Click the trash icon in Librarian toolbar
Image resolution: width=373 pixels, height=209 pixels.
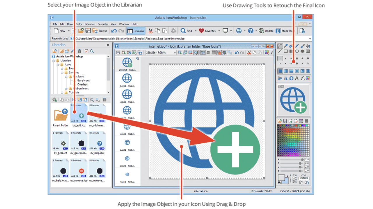point(79,51)
